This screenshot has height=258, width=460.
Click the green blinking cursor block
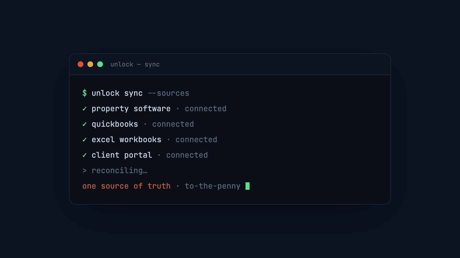tap(248, 186)
